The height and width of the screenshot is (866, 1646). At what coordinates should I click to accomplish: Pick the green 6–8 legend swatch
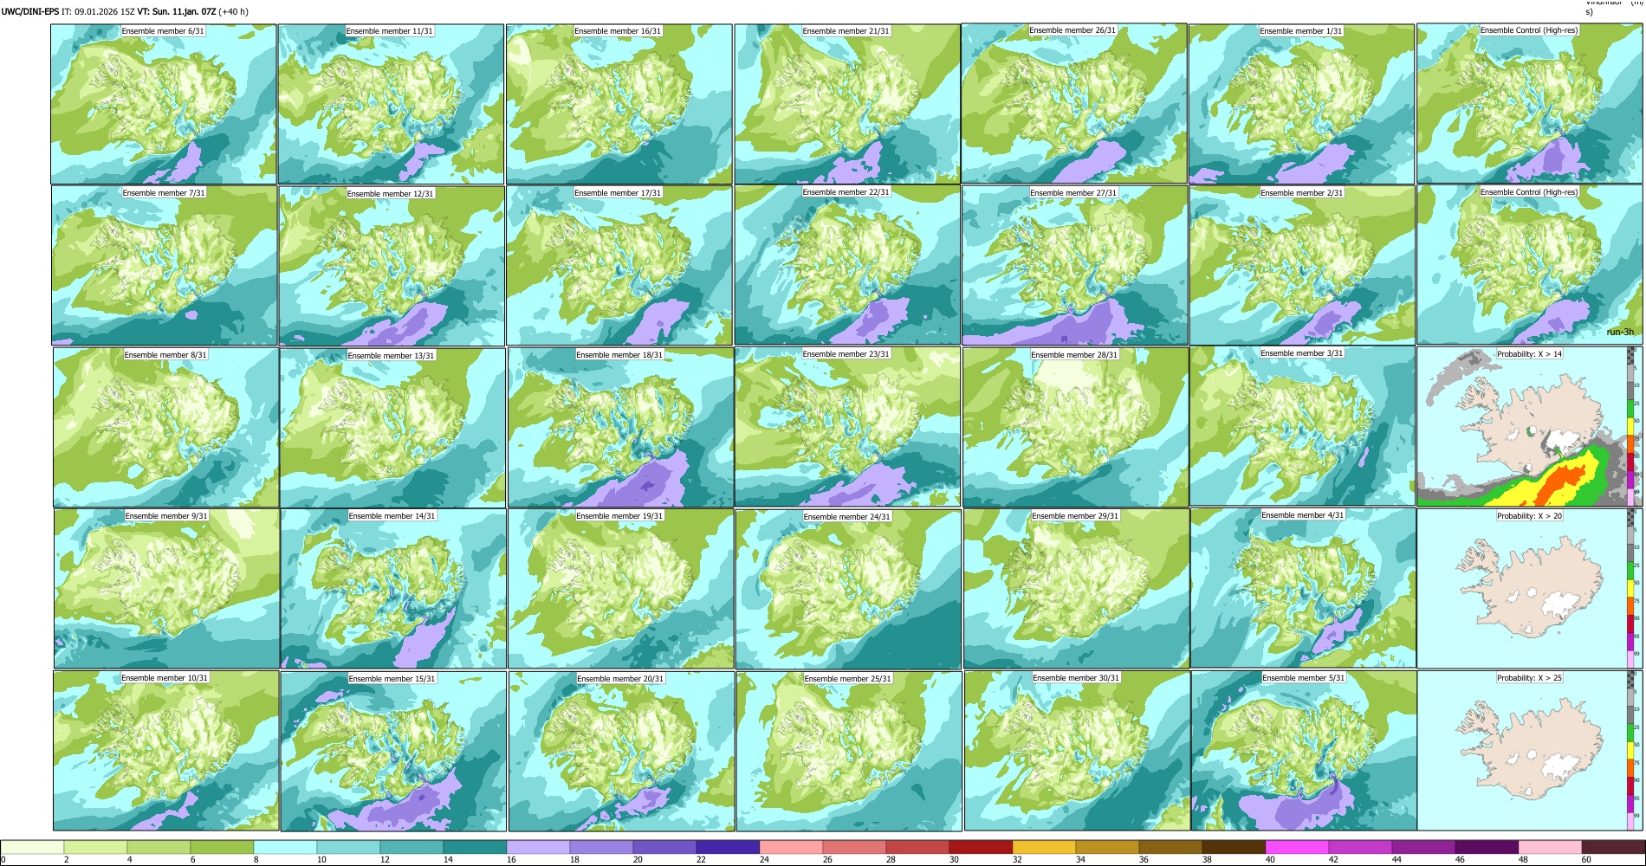222,847
